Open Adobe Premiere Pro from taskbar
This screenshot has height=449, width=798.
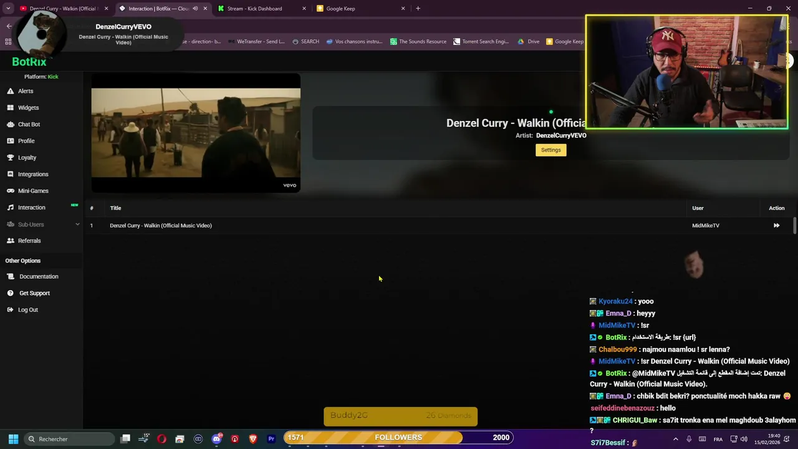click(271, 439)
